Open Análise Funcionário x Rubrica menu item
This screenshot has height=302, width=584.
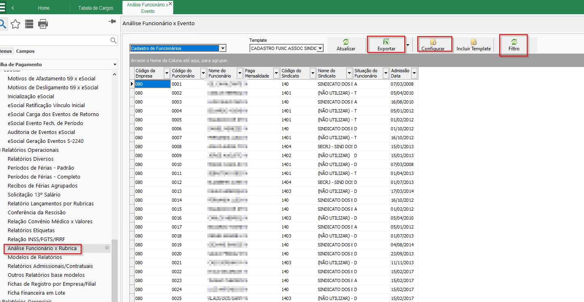click(42, 248)
